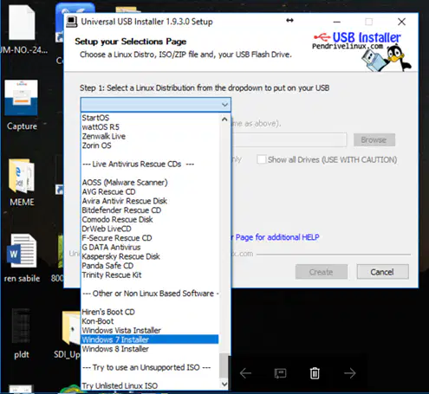This screenshot has height=394, width=429.
Task: Click the forward arrow in viewer bar
Action: pos(350,373)
